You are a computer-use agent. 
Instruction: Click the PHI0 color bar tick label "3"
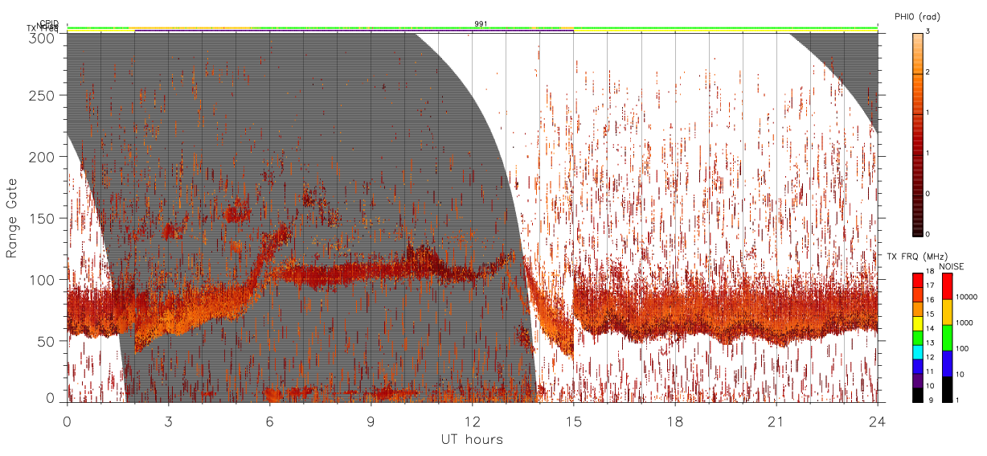pyautogui.click(x=928, y=31)
